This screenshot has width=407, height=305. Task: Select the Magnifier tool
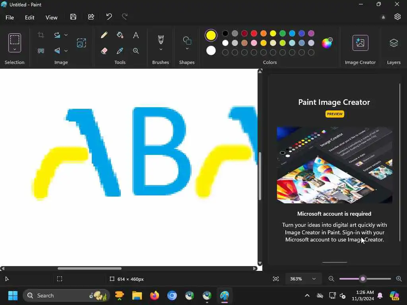(x=136, y=51)
